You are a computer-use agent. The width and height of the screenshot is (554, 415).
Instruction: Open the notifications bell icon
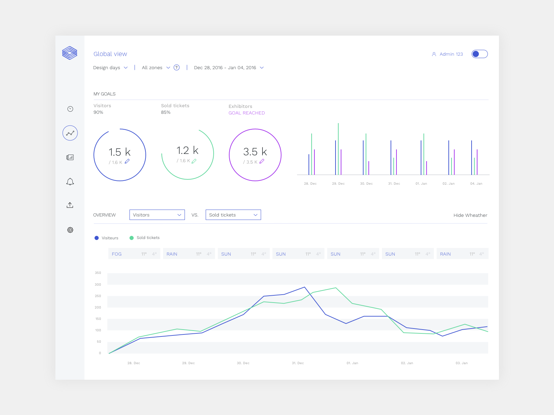pyautogui.click(x=70, y=182)
